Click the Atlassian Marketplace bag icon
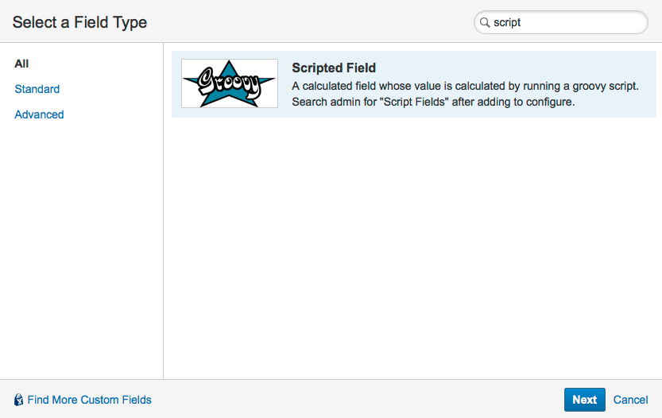 [18, 400]
